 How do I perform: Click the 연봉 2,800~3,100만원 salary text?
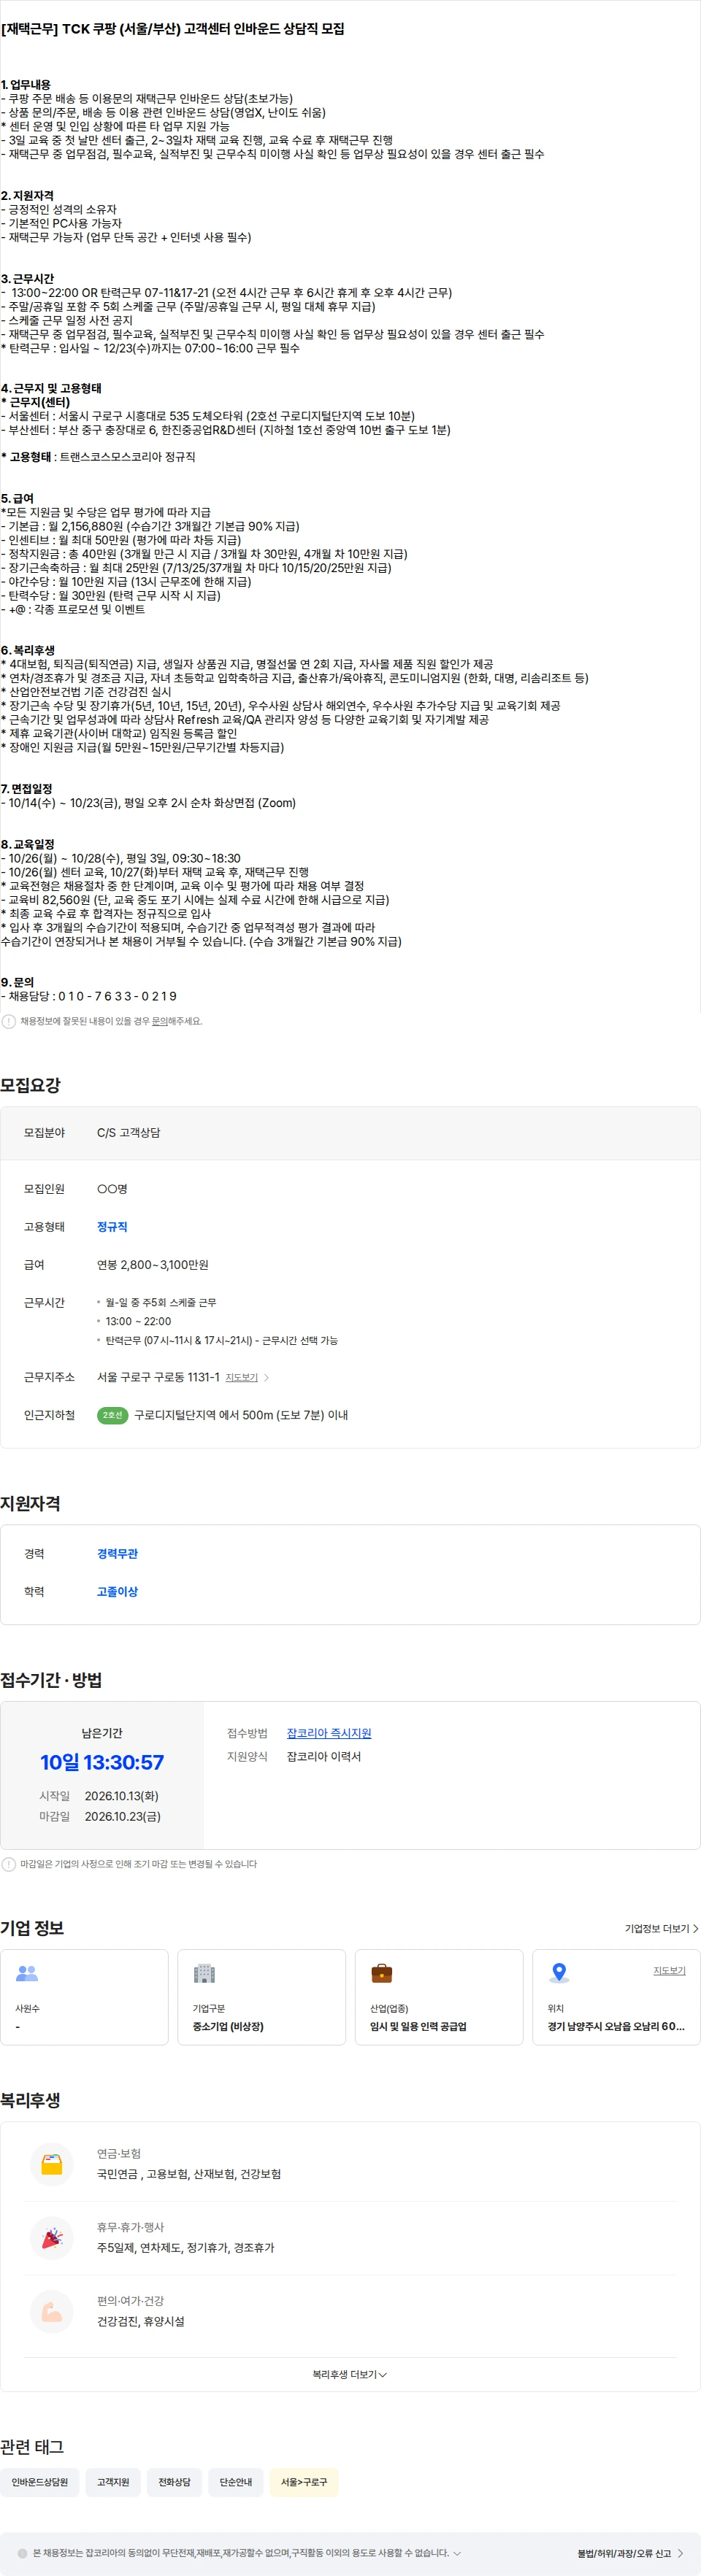153,1264
